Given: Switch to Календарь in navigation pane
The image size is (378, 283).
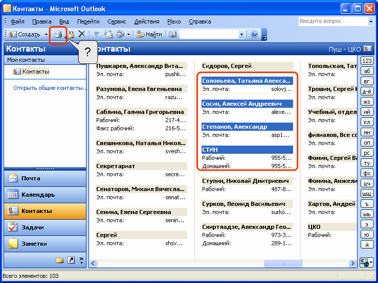Looking at the screenshot, I should [45, 195].
